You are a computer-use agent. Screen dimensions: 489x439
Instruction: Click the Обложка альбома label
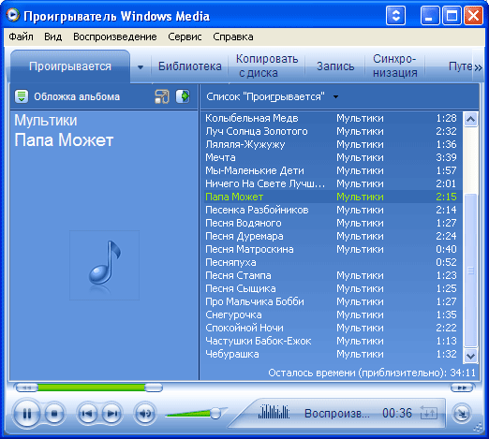tap(77, 96)
